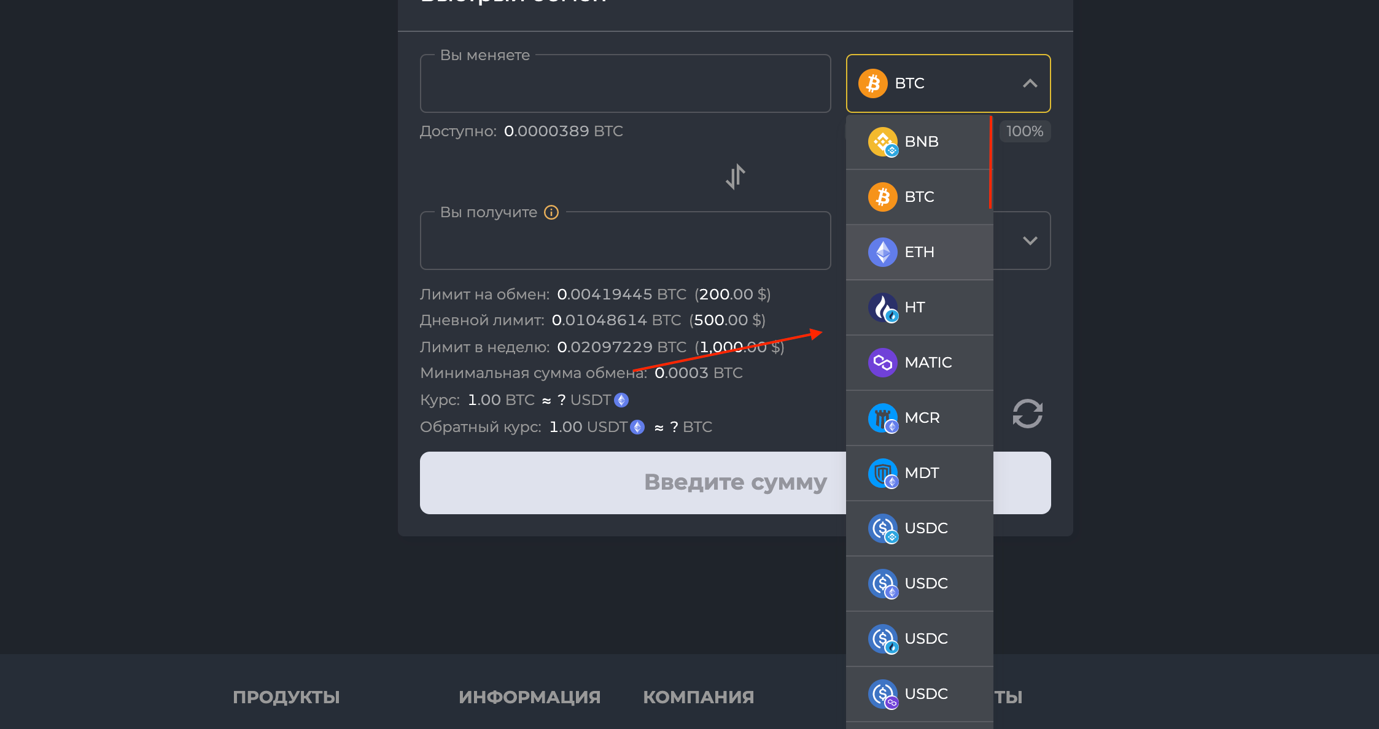Open the receive currency dropdown chevron

pos(1030,241)
